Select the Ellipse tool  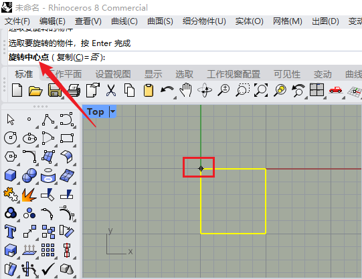point(29,138)
